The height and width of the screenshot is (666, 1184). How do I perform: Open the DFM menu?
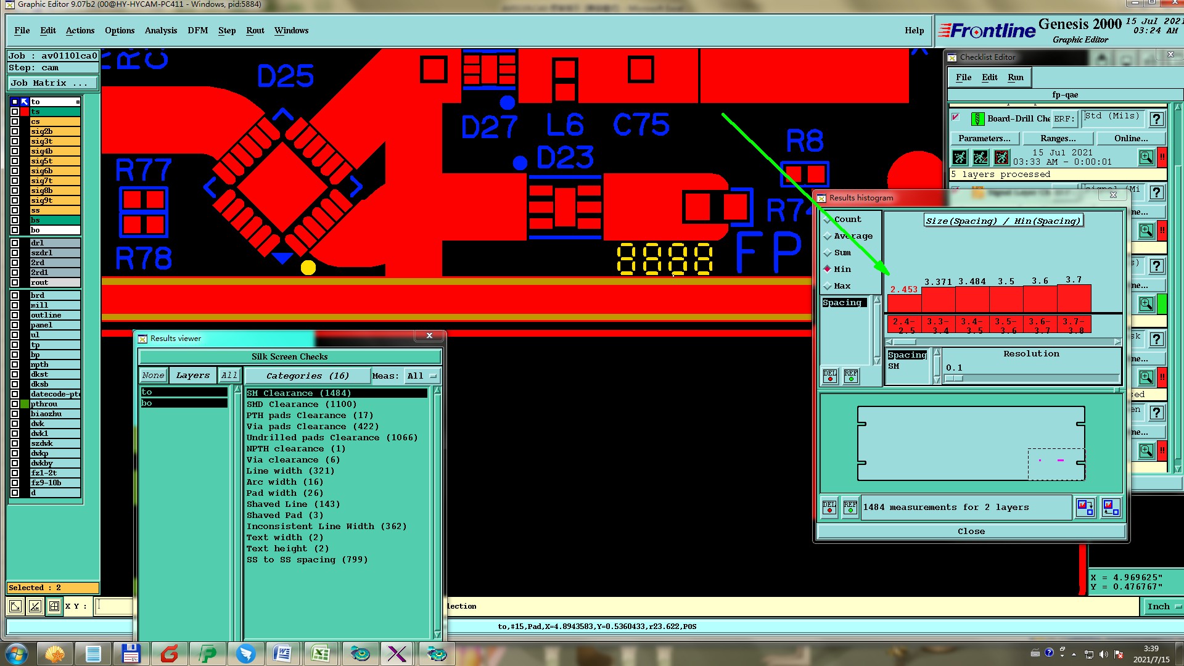click(197, 30)
